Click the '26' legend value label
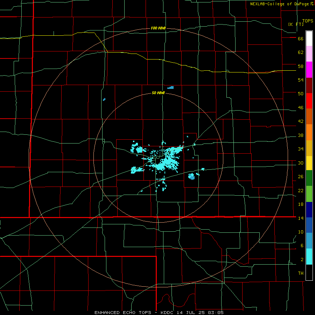This screenshot has width=315, height=315. (301, 177)
